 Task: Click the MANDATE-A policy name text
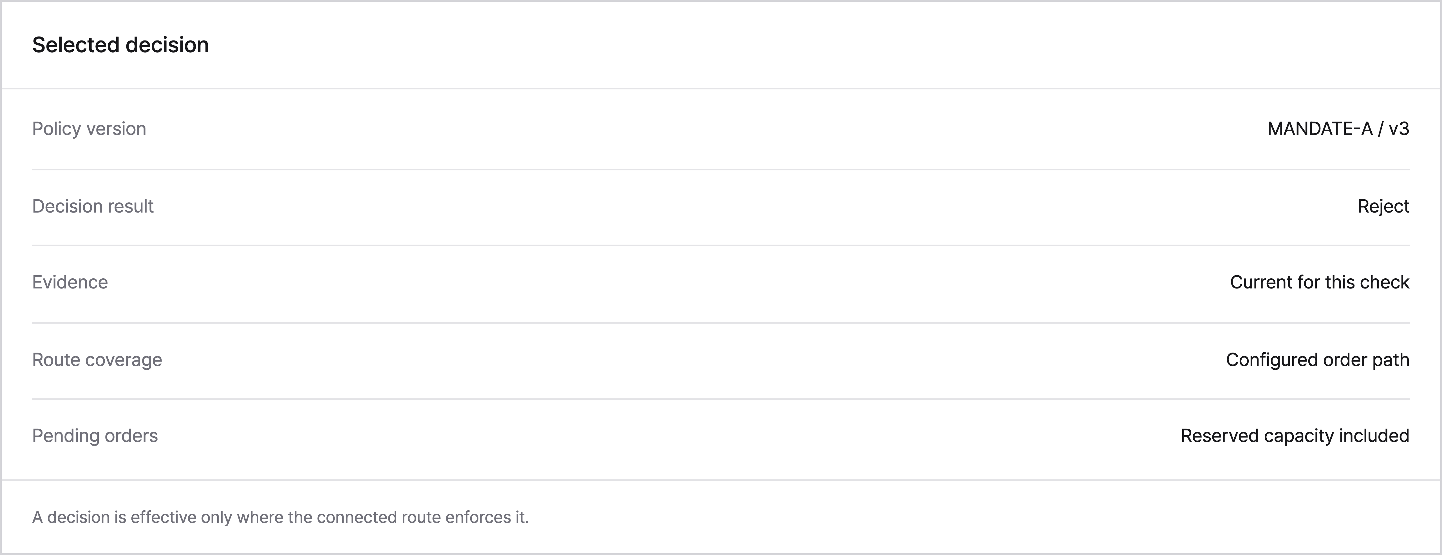(x=1320, y=129)
